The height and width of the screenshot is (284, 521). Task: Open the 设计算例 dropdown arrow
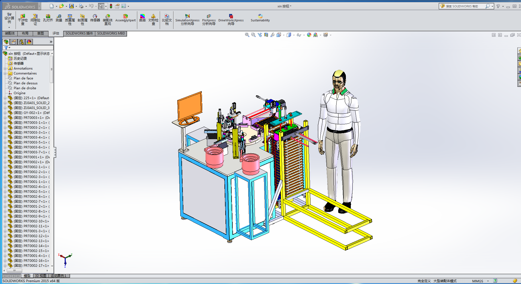9,27
